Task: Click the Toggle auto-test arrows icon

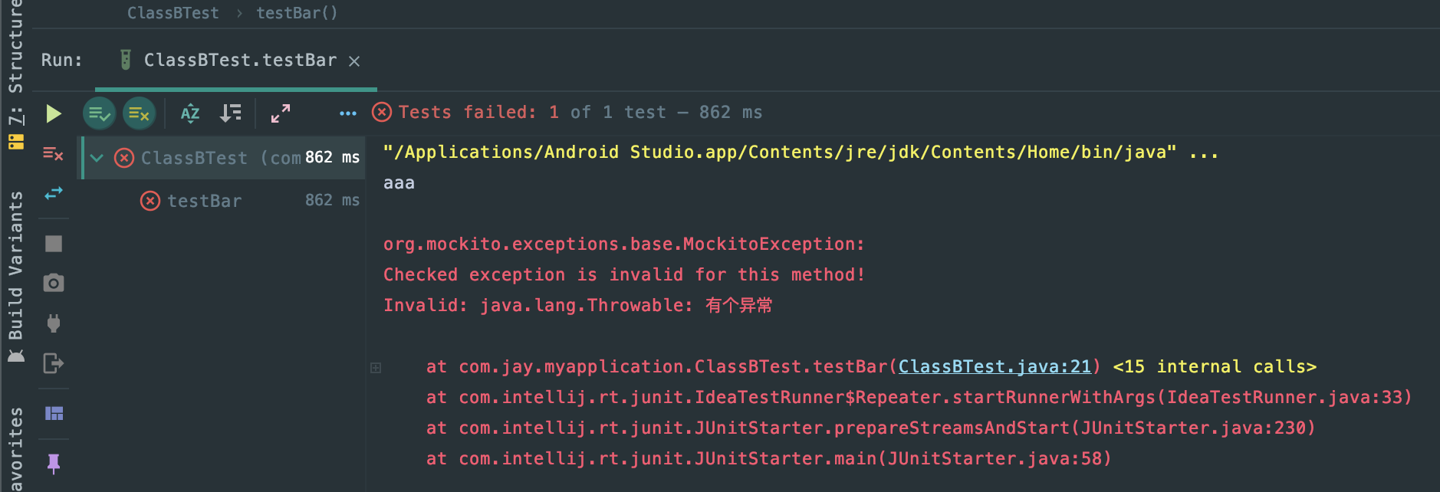Action: tap(53, 194)
